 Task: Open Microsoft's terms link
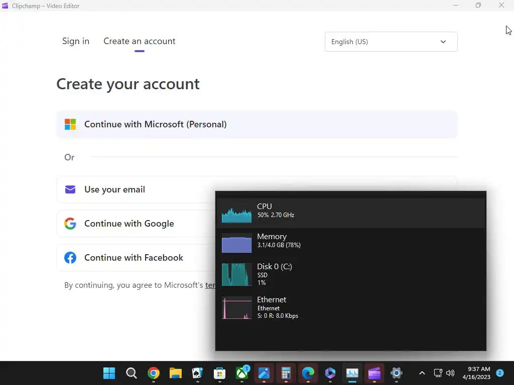(x=210, y=285)
